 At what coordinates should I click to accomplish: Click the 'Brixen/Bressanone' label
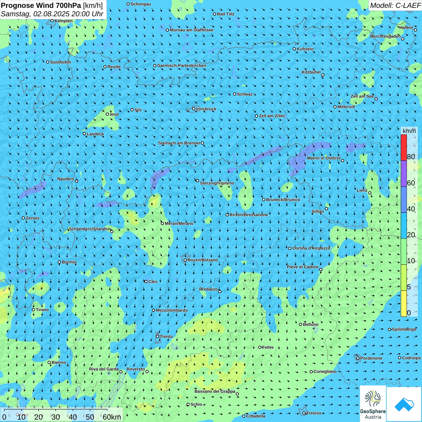(249, 215)
